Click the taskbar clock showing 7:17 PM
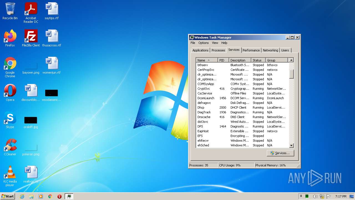This screenshot has width=355, height=200. pyautogui.click(x=341, y=196)
